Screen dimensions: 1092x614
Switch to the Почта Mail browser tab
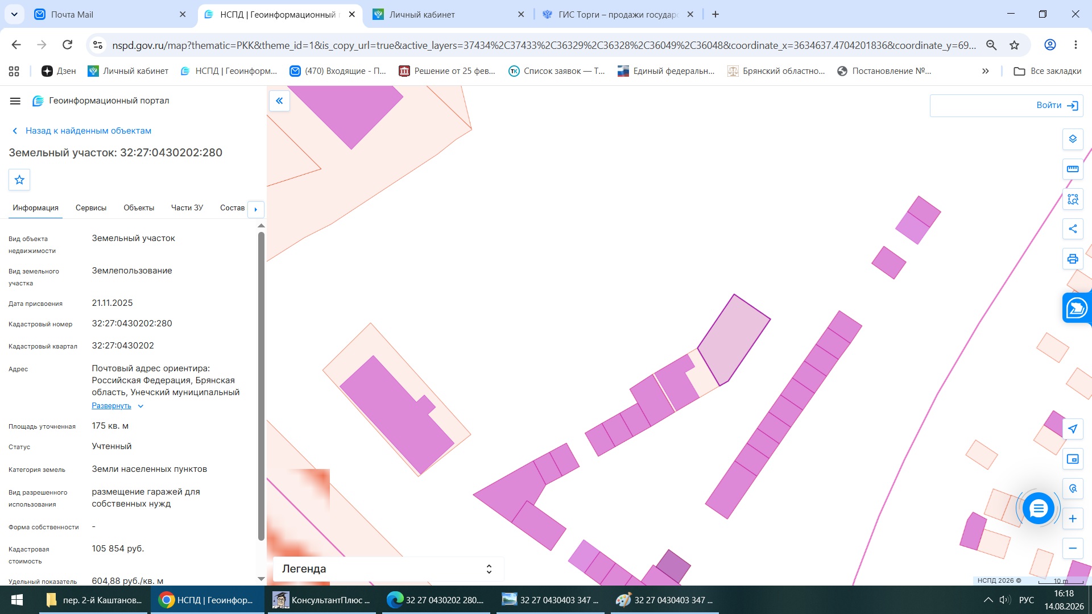point(110,15)
